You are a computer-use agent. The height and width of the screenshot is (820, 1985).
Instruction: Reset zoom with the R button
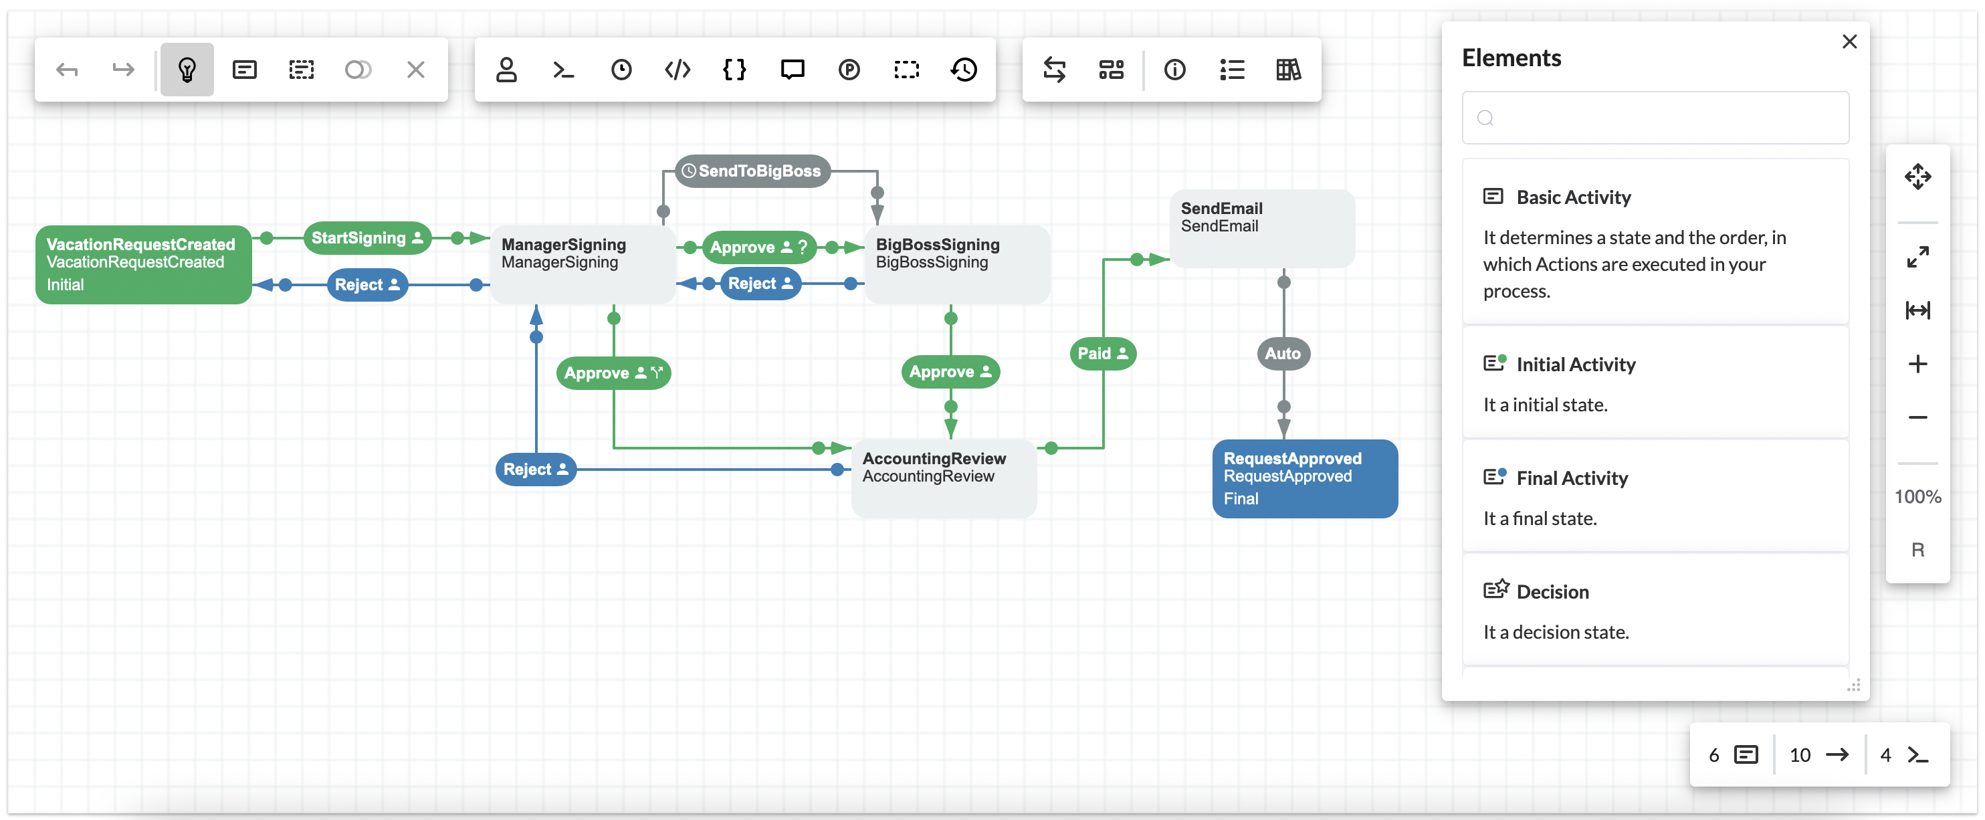1918,548
